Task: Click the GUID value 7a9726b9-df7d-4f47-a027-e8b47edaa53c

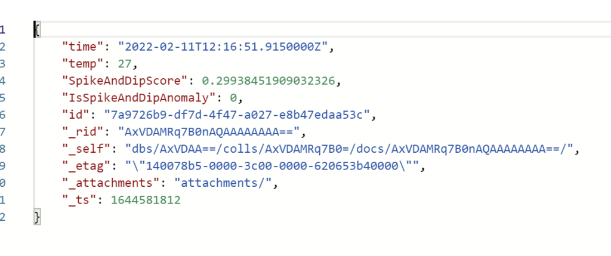Action: (236, 115)
